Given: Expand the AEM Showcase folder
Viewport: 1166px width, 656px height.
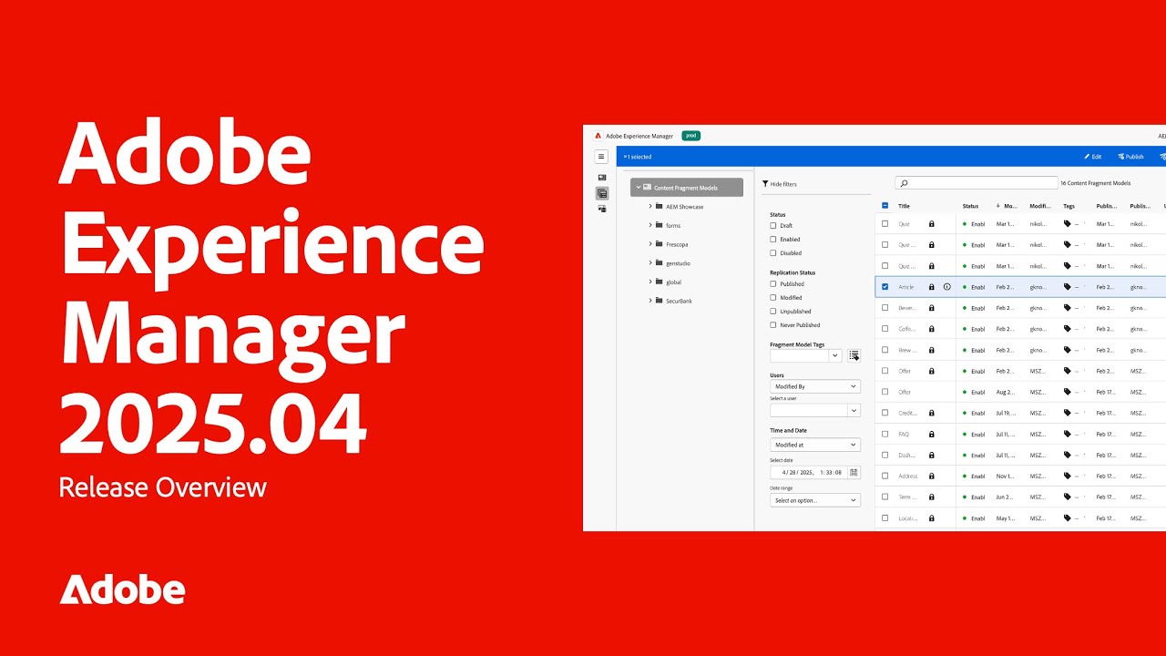Looking at the screenshot, I should tap(650, 207).
